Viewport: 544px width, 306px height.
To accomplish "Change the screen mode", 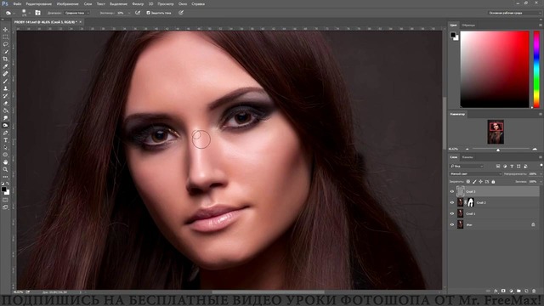I will pyautogui.click(x=5, y=207).
